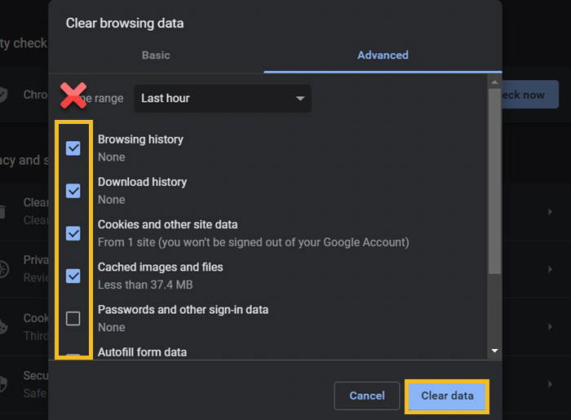This screenshot has width=571, height=420.
Task: Expand the Privacy row arrow in settings page
Action: click(x=550, y=269)
